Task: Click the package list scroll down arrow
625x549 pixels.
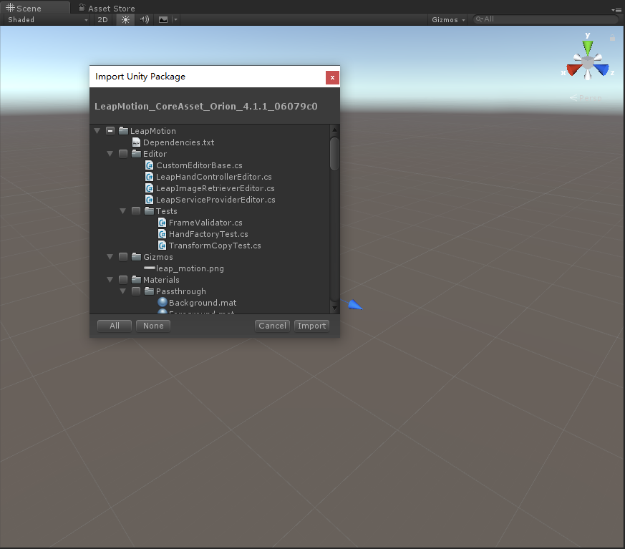Action: [x=334, y=308]
